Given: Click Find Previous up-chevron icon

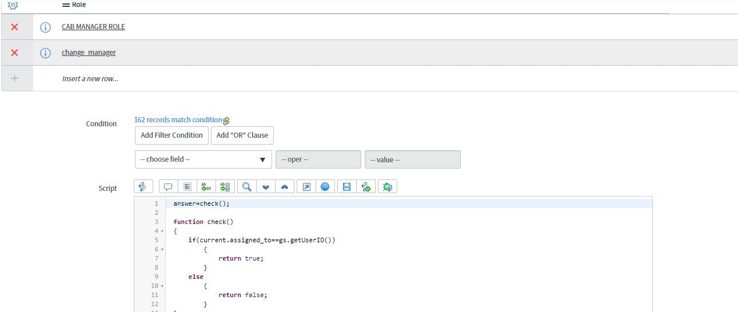Looking at the screenshot, I should click(x=285, y=187).
